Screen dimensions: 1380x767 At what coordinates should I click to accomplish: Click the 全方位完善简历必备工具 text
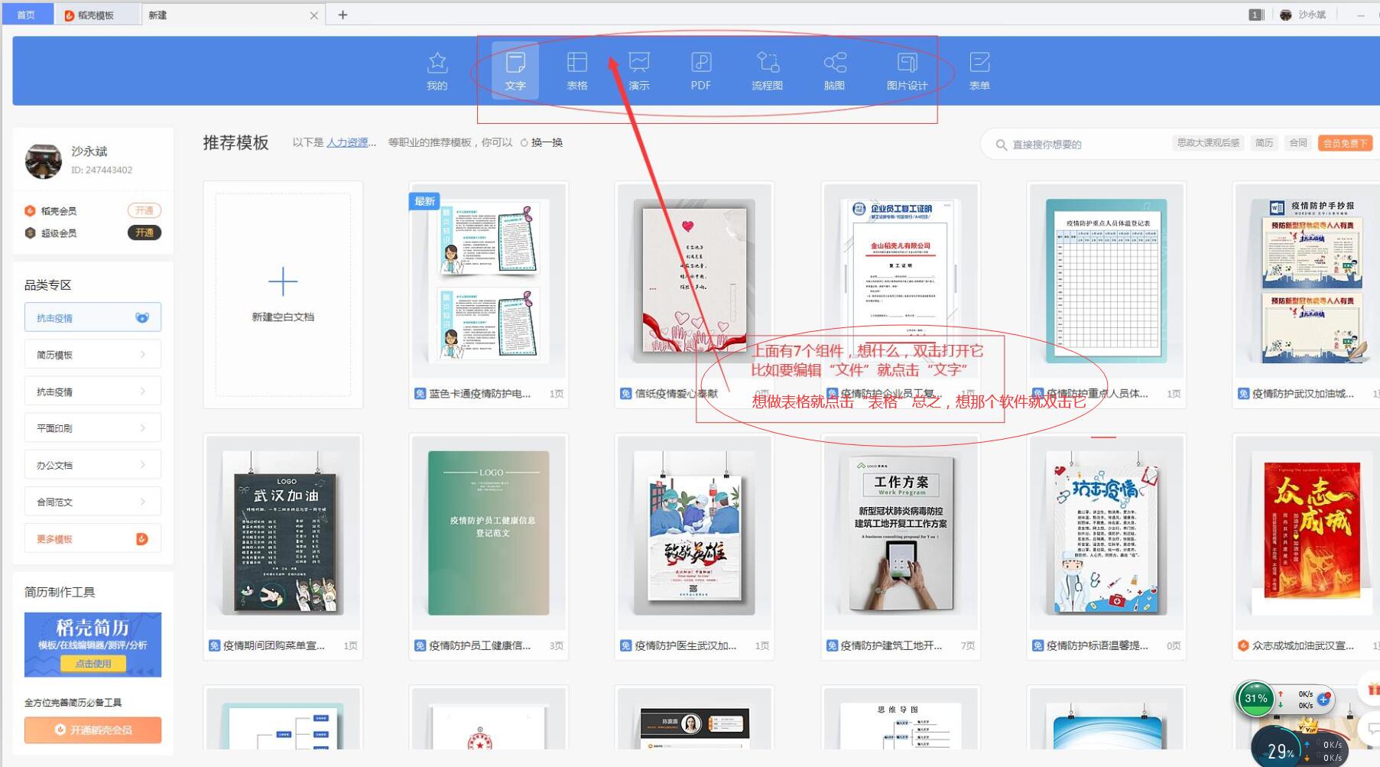pos(73,703)
